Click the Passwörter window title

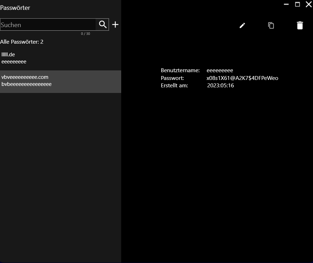pyautogui.click(x=15, y=8)
